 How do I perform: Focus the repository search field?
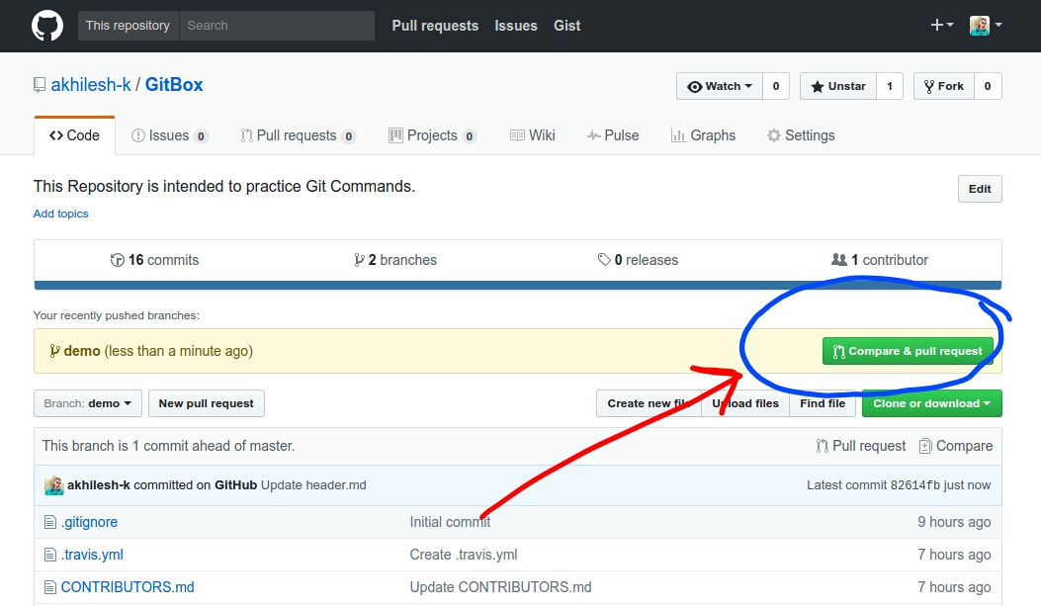(277, 26)
